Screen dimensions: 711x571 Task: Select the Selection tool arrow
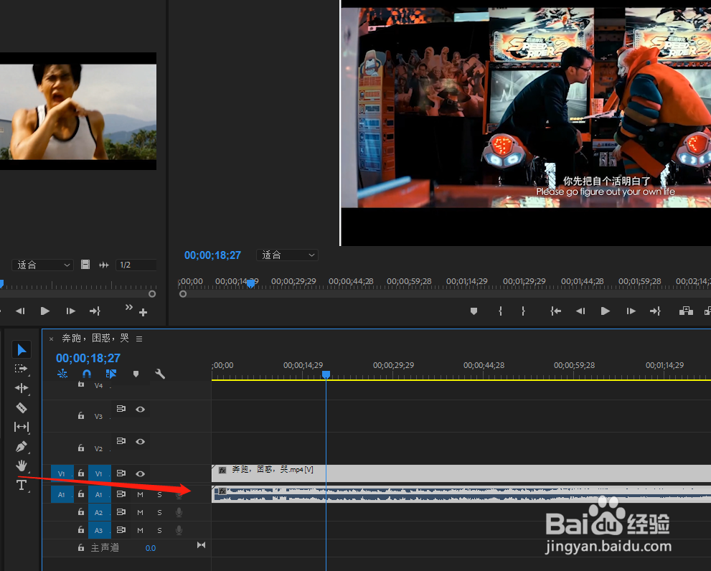tap(22, 349)
